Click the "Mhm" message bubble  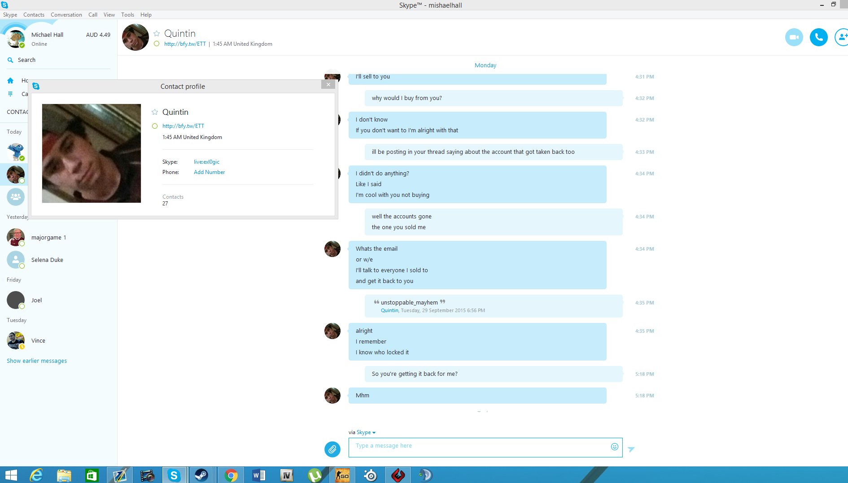click(x=477, y=396)
